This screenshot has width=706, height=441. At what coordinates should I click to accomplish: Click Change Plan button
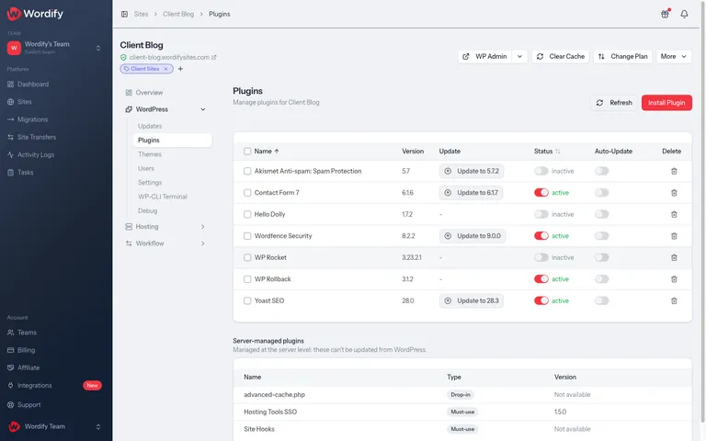tap(622, 56)
